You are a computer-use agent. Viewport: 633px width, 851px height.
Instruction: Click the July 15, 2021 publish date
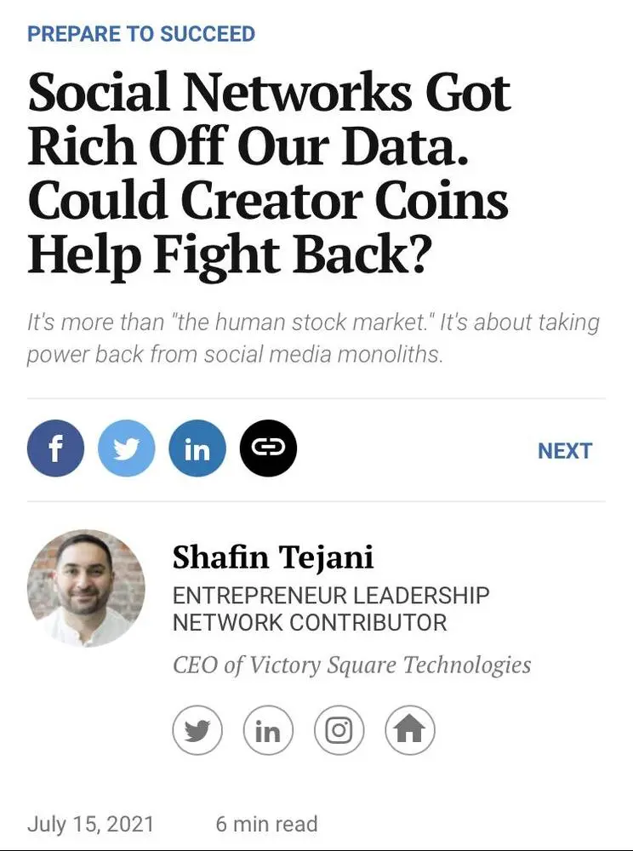point(89,823)
